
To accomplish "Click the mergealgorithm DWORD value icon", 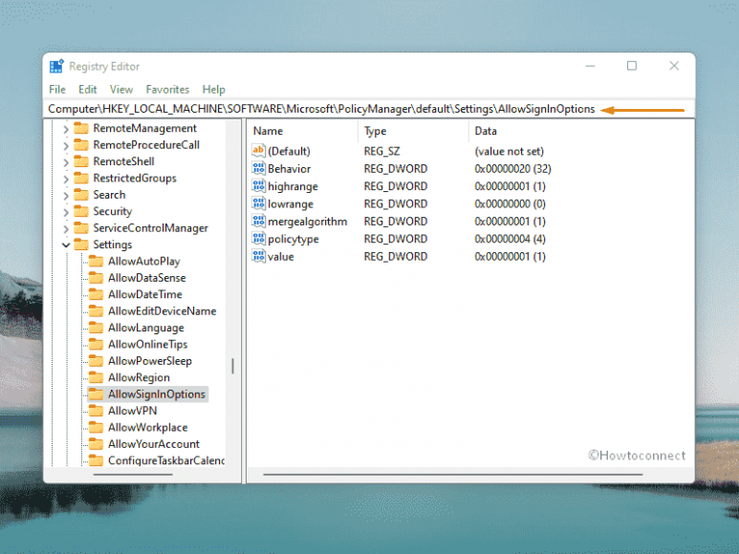I will pyautogui.click(x=258, y=222).
